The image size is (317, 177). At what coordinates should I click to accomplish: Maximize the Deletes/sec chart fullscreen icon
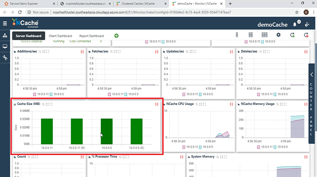(268, 51)
